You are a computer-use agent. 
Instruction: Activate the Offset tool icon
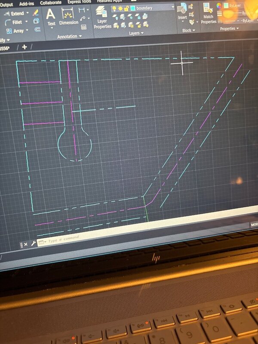click(x=37, y=29)
